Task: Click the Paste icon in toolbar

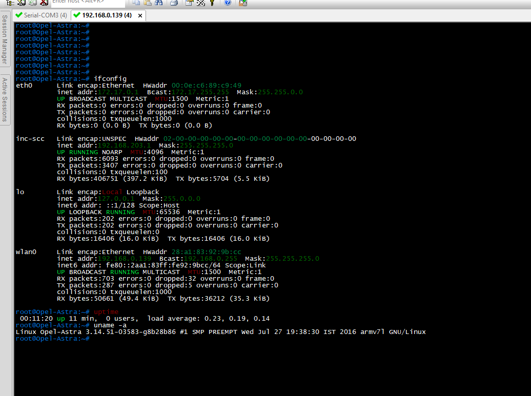Action: pyautogui.click(x=147, y=3)
